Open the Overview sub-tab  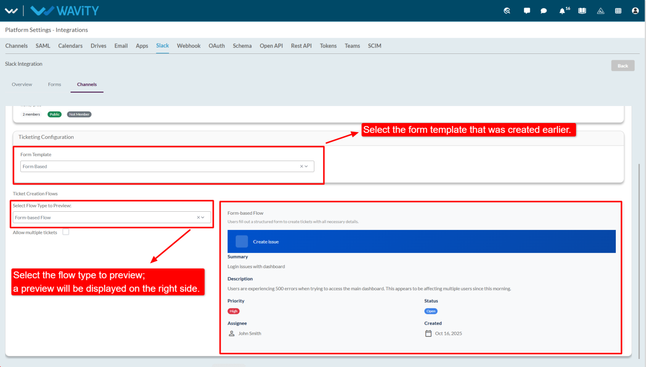pyautogui.click(x=22, y=84)
